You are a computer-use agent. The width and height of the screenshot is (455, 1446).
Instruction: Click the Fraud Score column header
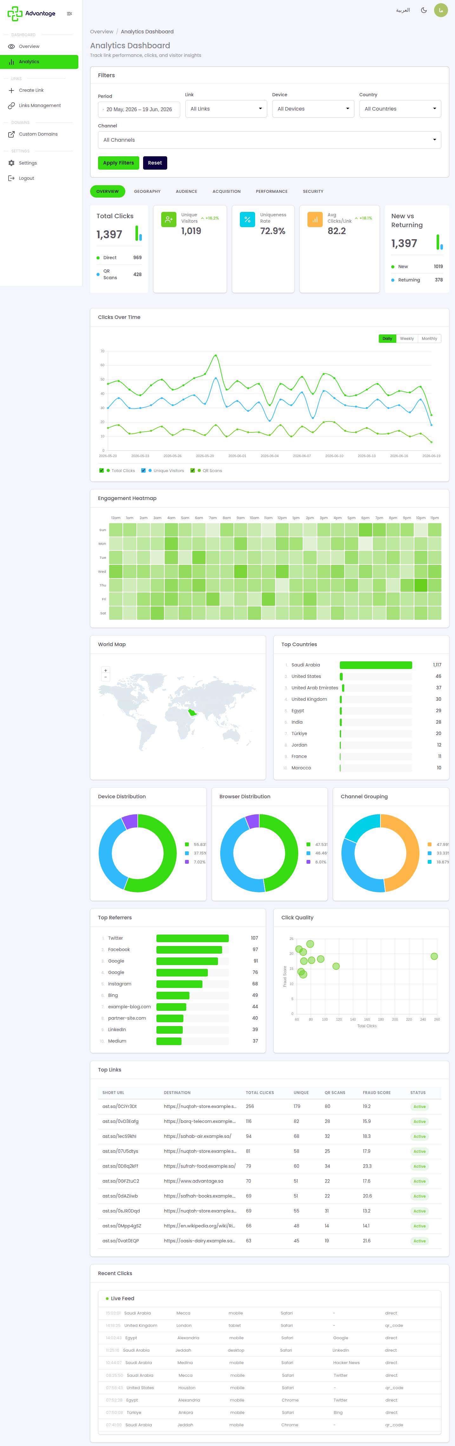pos(377,1092)
